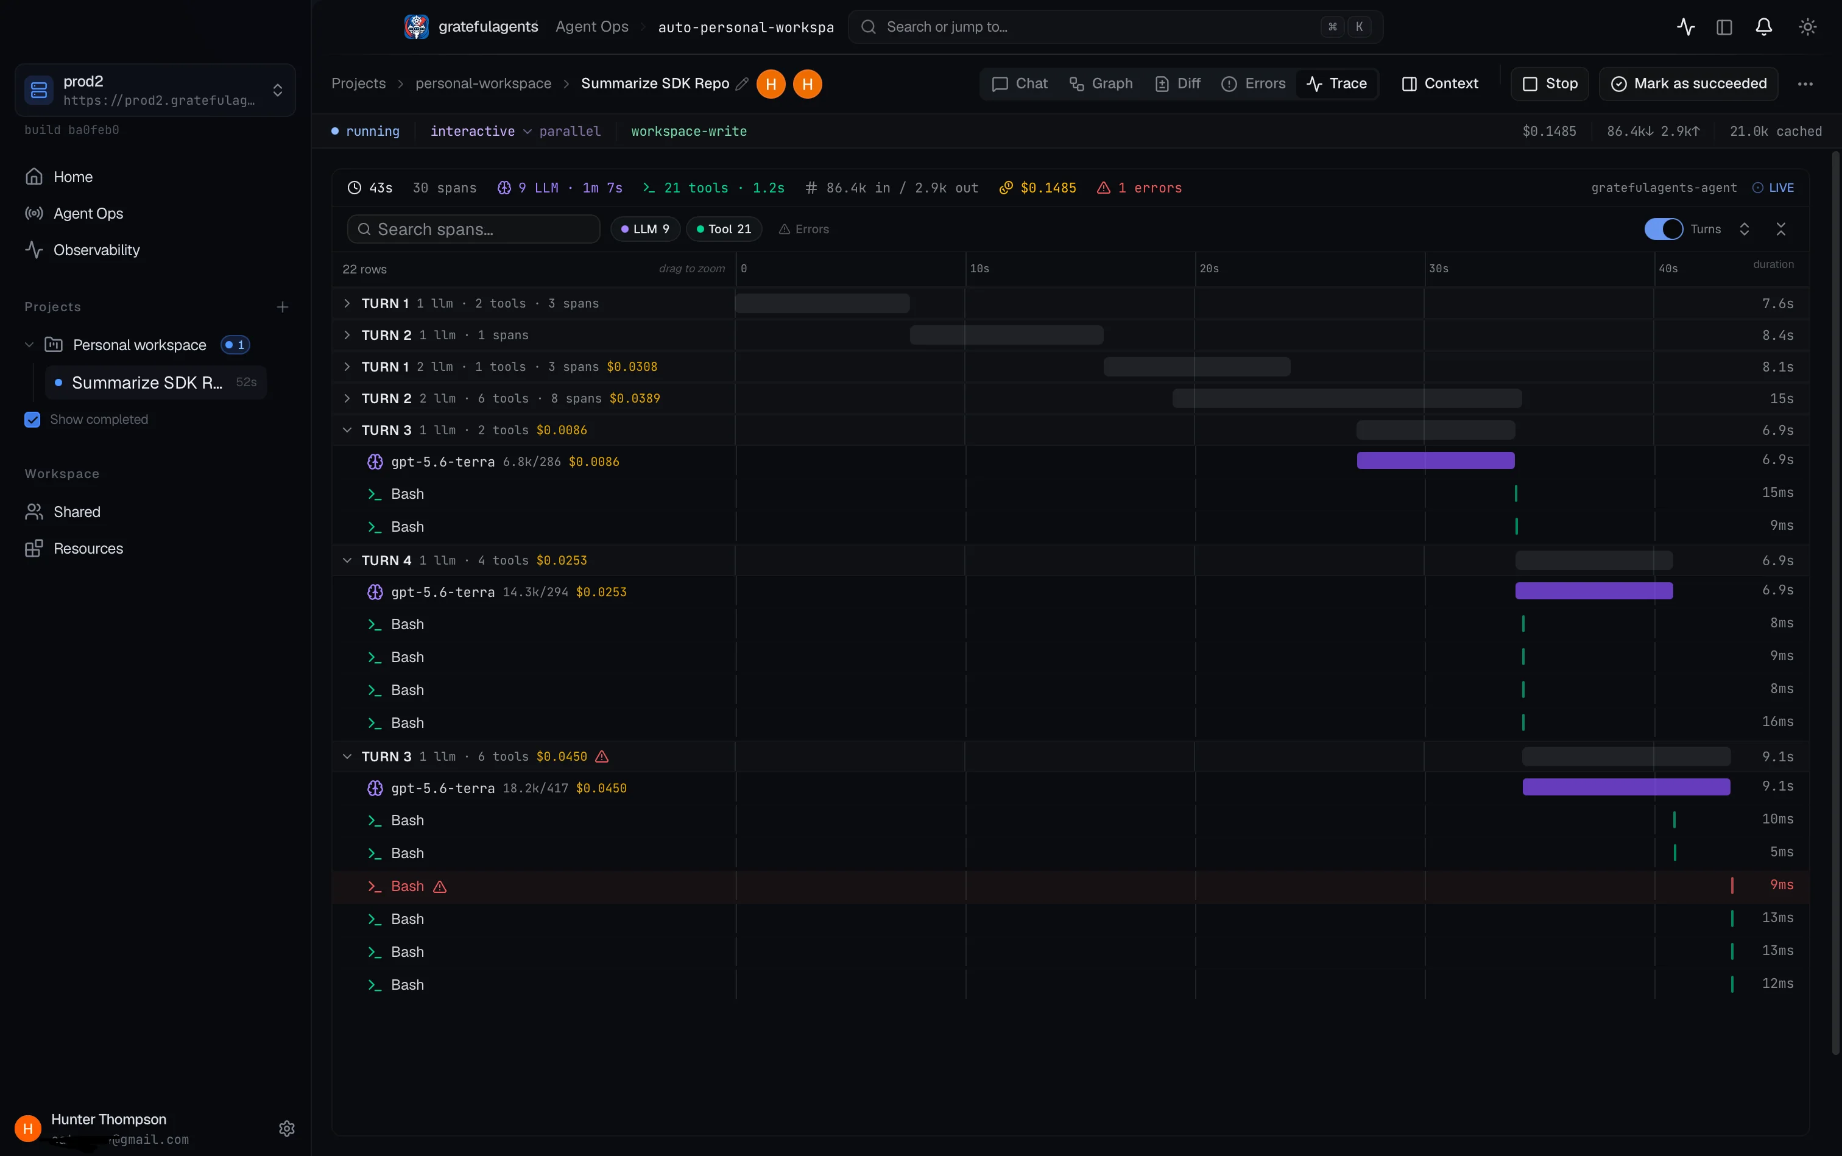Switch to the Chat tab

click(1019, 84)
